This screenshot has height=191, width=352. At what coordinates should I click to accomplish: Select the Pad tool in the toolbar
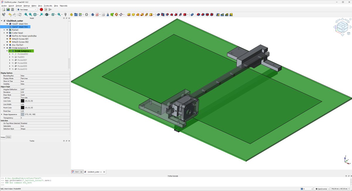click(x=129, y=14)
